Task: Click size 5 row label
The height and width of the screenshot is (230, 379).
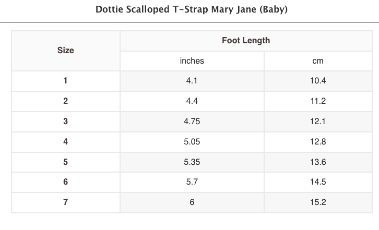Action: coord(65,162)
